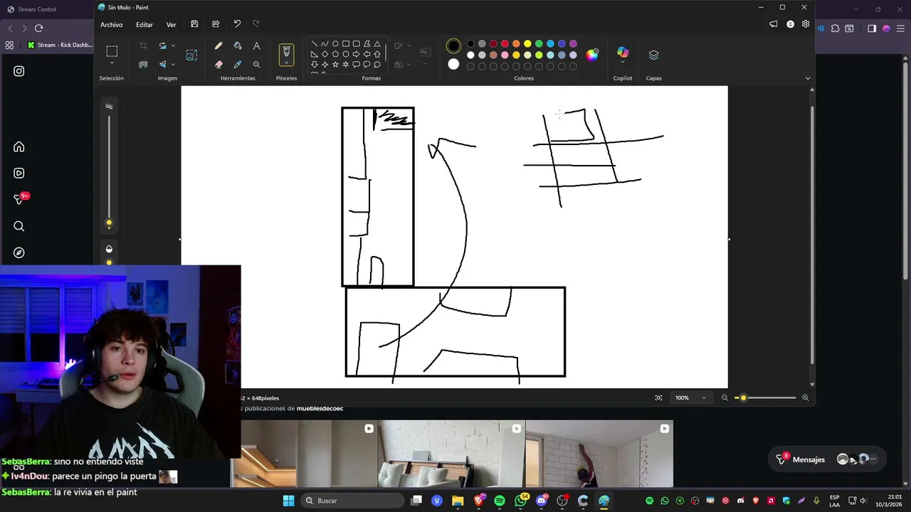Viewport: 911px width, 512px height.
Task: Open the Copilot dropdown chevron
Action: [623, 63]
